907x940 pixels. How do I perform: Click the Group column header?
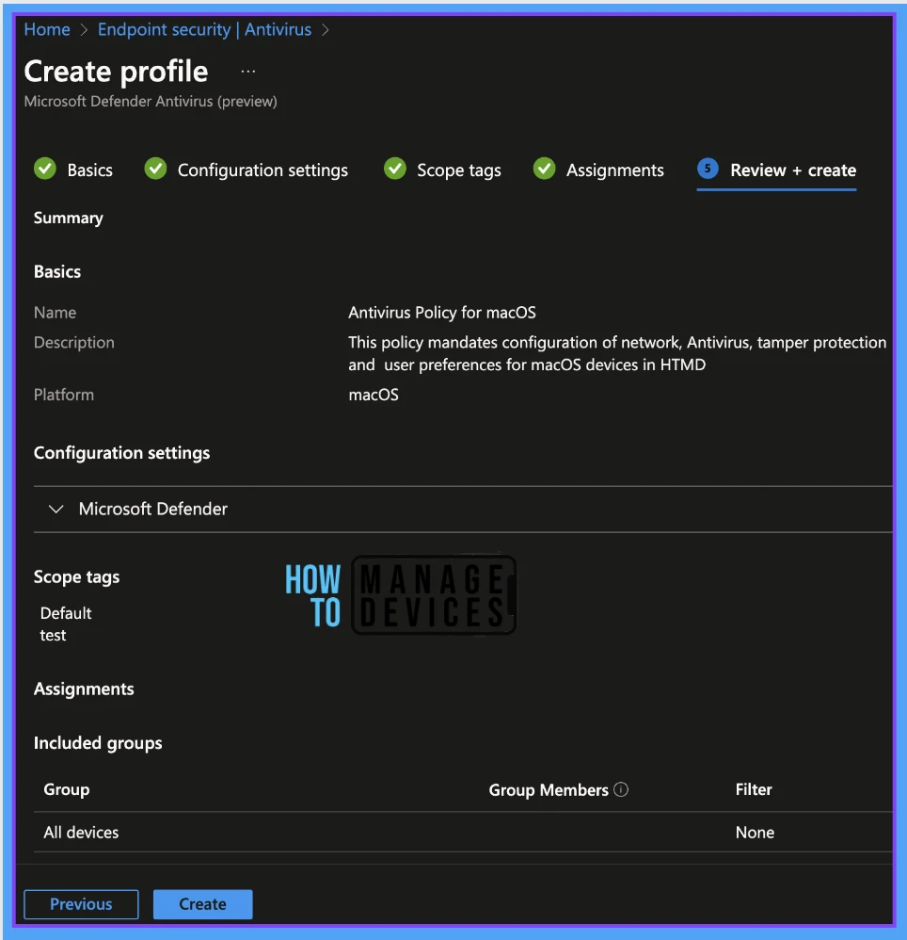67,789
